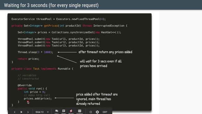202x114 pixels.
Task: Click EXIT to leave the presentation
Action: [x=105, y=112]
